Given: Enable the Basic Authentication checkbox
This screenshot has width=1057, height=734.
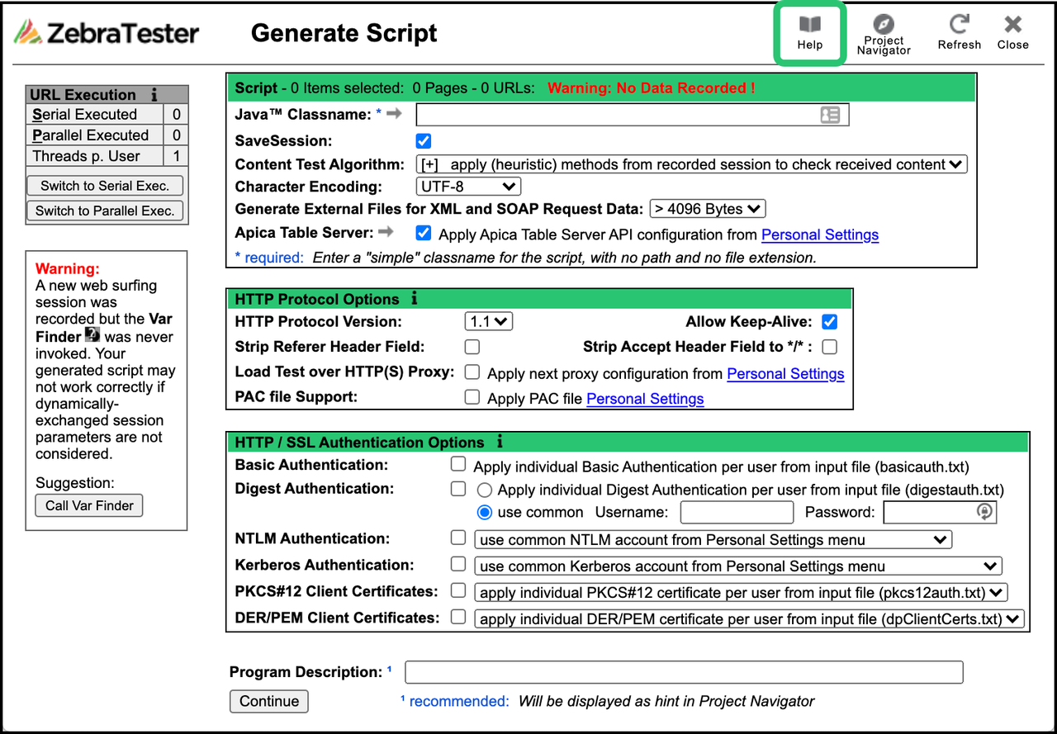Looking at the screenshot, I should click(x=458, y=465).
